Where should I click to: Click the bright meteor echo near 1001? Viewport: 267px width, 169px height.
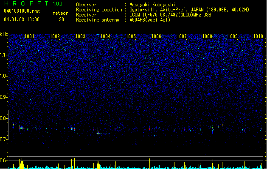tap(22, 128)
